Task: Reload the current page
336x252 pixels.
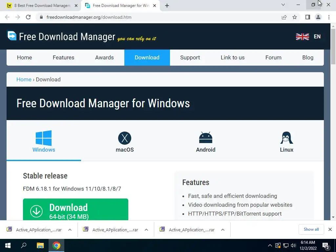Action: (x=28, y=17)
